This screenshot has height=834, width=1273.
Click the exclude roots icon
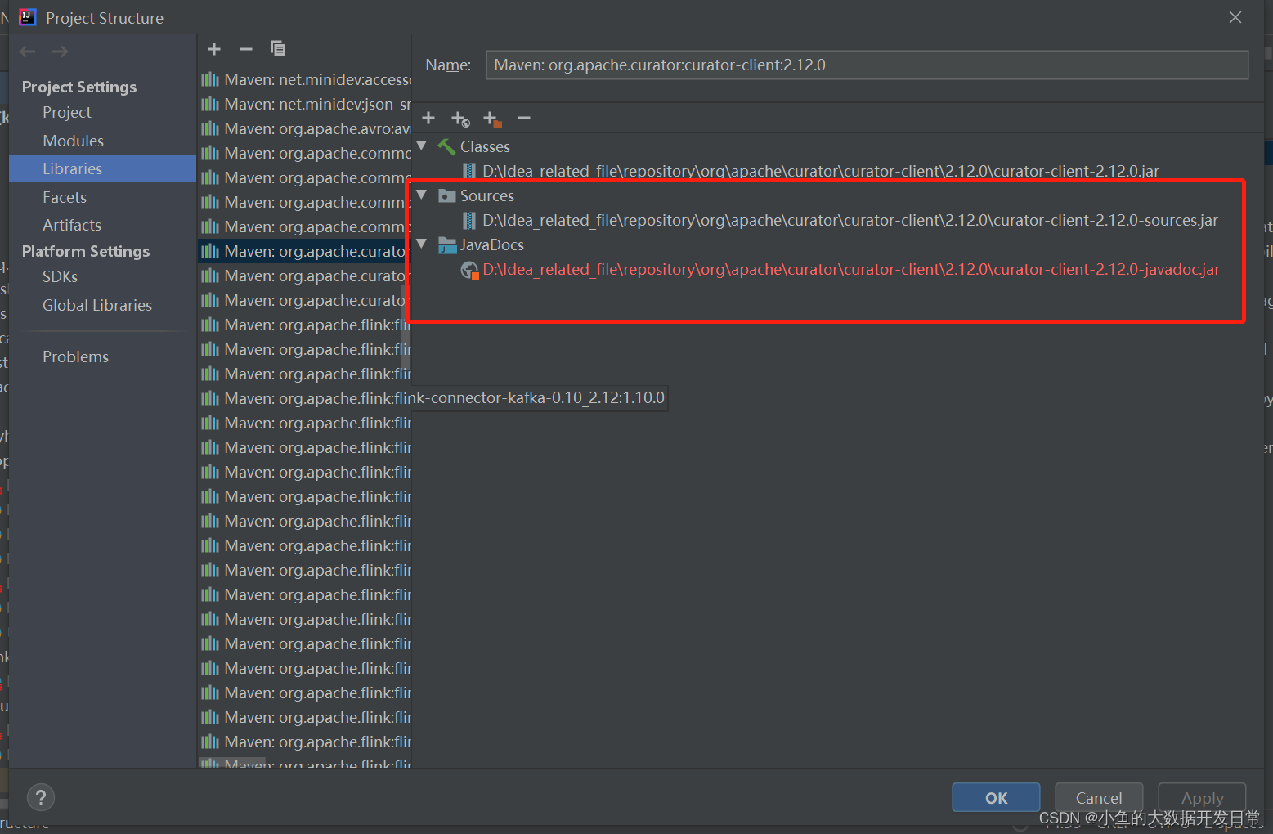492,119
